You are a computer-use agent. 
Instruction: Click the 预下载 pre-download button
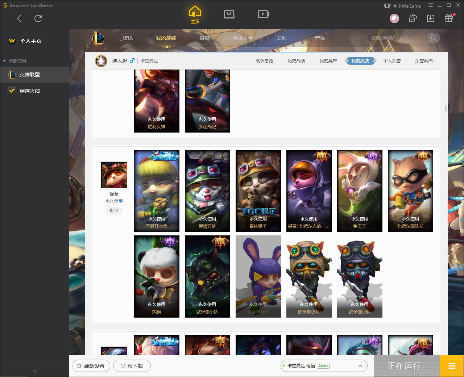pyautogui.click(x=132, y=366)
